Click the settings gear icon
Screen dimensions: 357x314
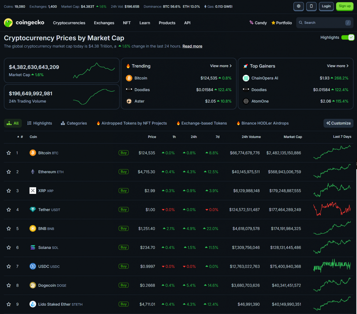coord(298,6)
